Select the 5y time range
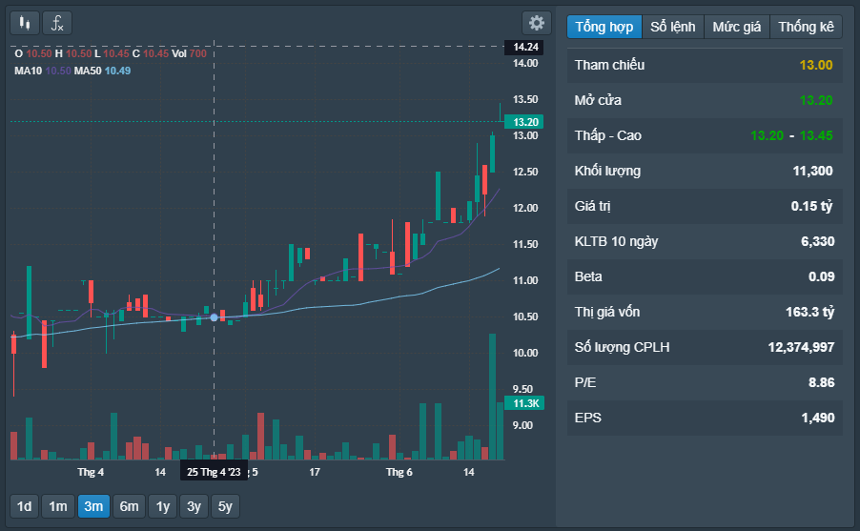860x531 pixels. (x=225, y=506)
